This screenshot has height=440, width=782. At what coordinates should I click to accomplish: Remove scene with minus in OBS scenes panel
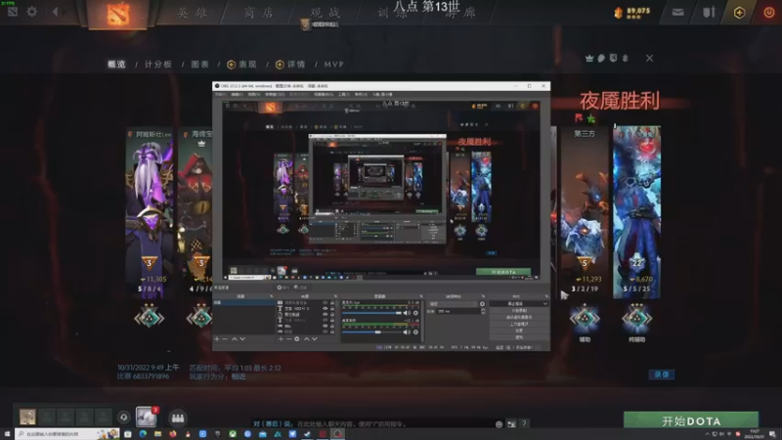[x=225, y=338]
